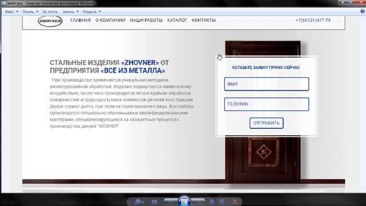366x206 pixels.
Task: Rotate image clockwise
Action: tap(222, 201)
